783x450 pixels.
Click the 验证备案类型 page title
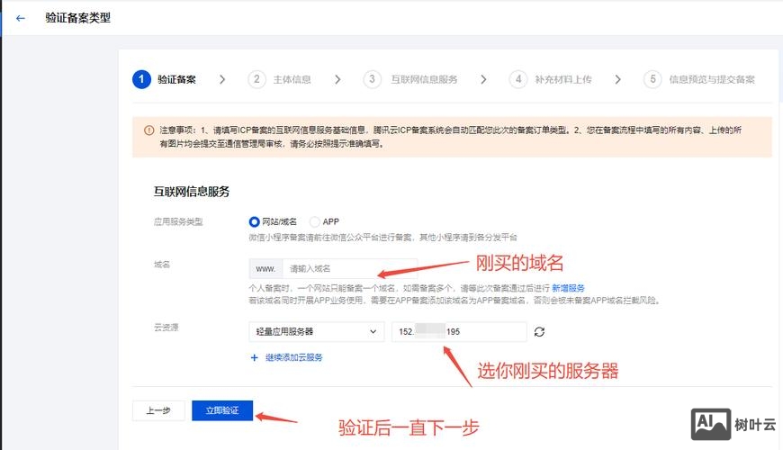coord(78,18)
